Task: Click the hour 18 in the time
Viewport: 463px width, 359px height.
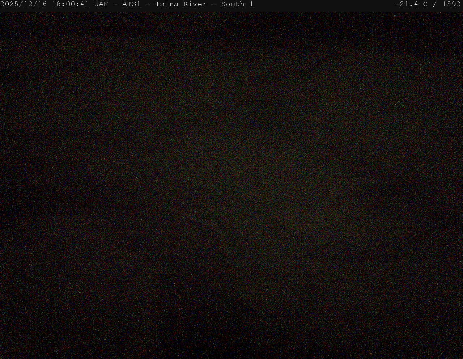Action: pos(56,4)
